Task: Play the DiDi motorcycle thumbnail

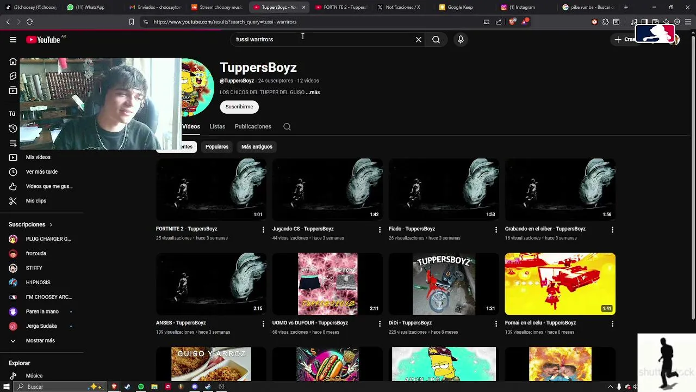Action: click(x=444, y=284)
